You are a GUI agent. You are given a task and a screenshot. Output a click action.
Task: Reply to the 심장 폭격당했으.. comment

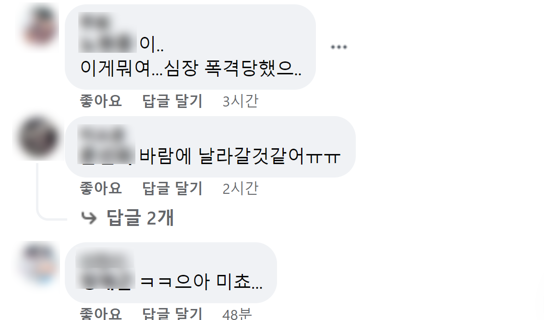172,101
